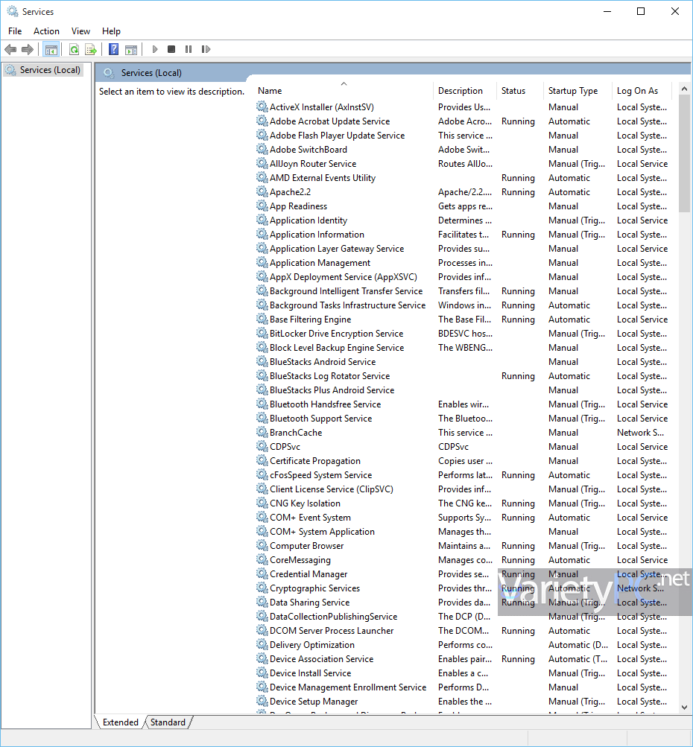Image resolution: width=693 pixels, height=747 pixels.
Task: Click the scroll down arrow of services list
Action: pyautogui.click(x=685, y=708)
